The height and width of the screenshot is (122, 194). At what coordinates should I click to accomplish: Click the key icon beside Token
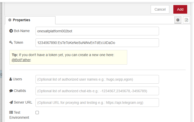click(11, 43)
